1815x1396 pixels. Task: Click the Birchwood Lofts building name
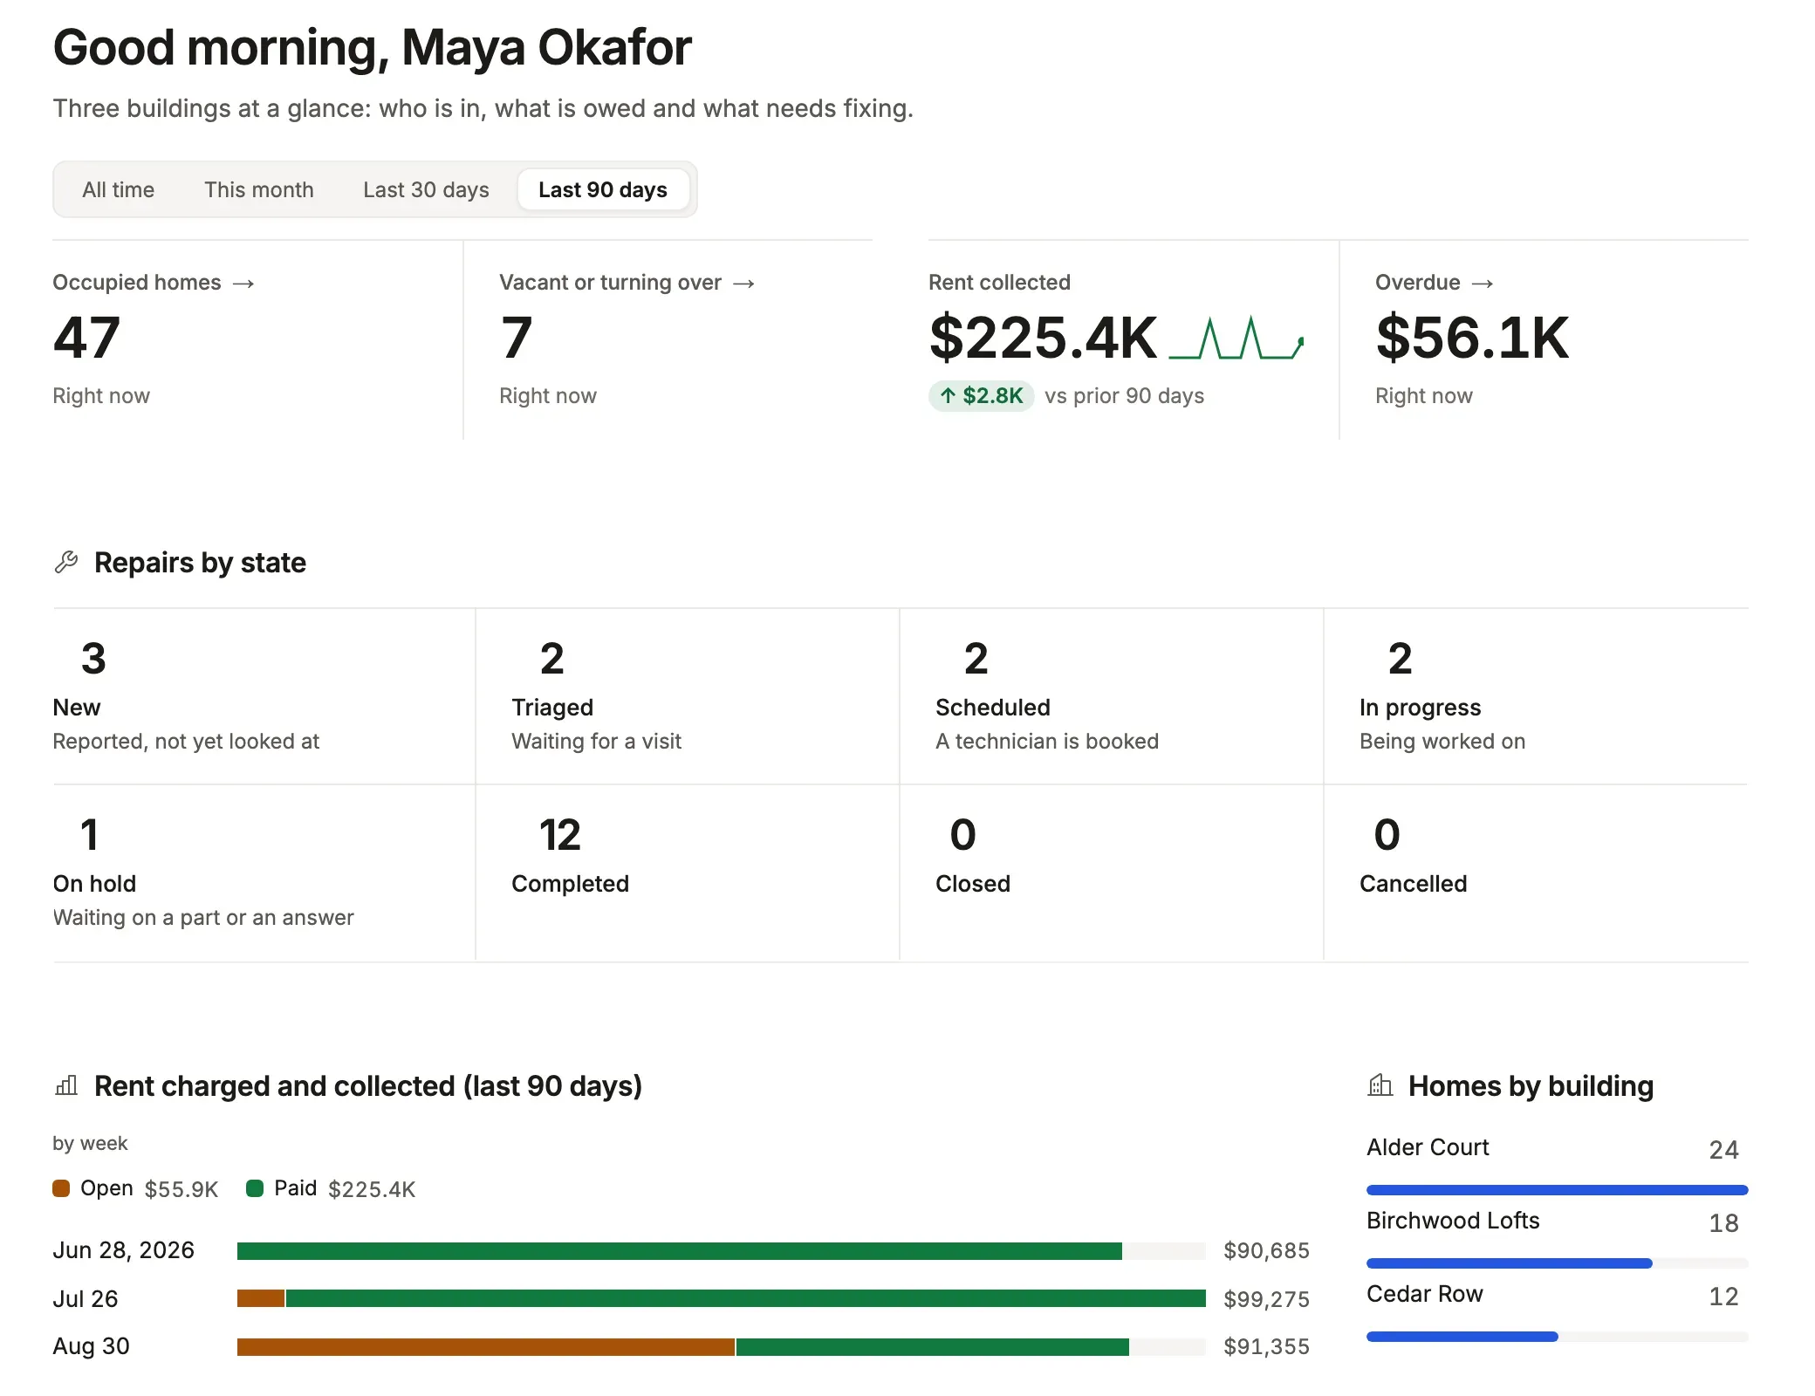click(1453, 1221)
